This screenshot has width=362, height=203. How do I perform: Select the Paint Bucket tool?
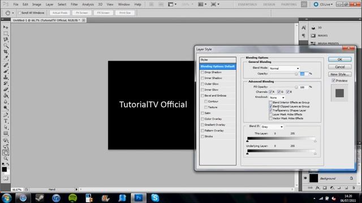[6, 95]
